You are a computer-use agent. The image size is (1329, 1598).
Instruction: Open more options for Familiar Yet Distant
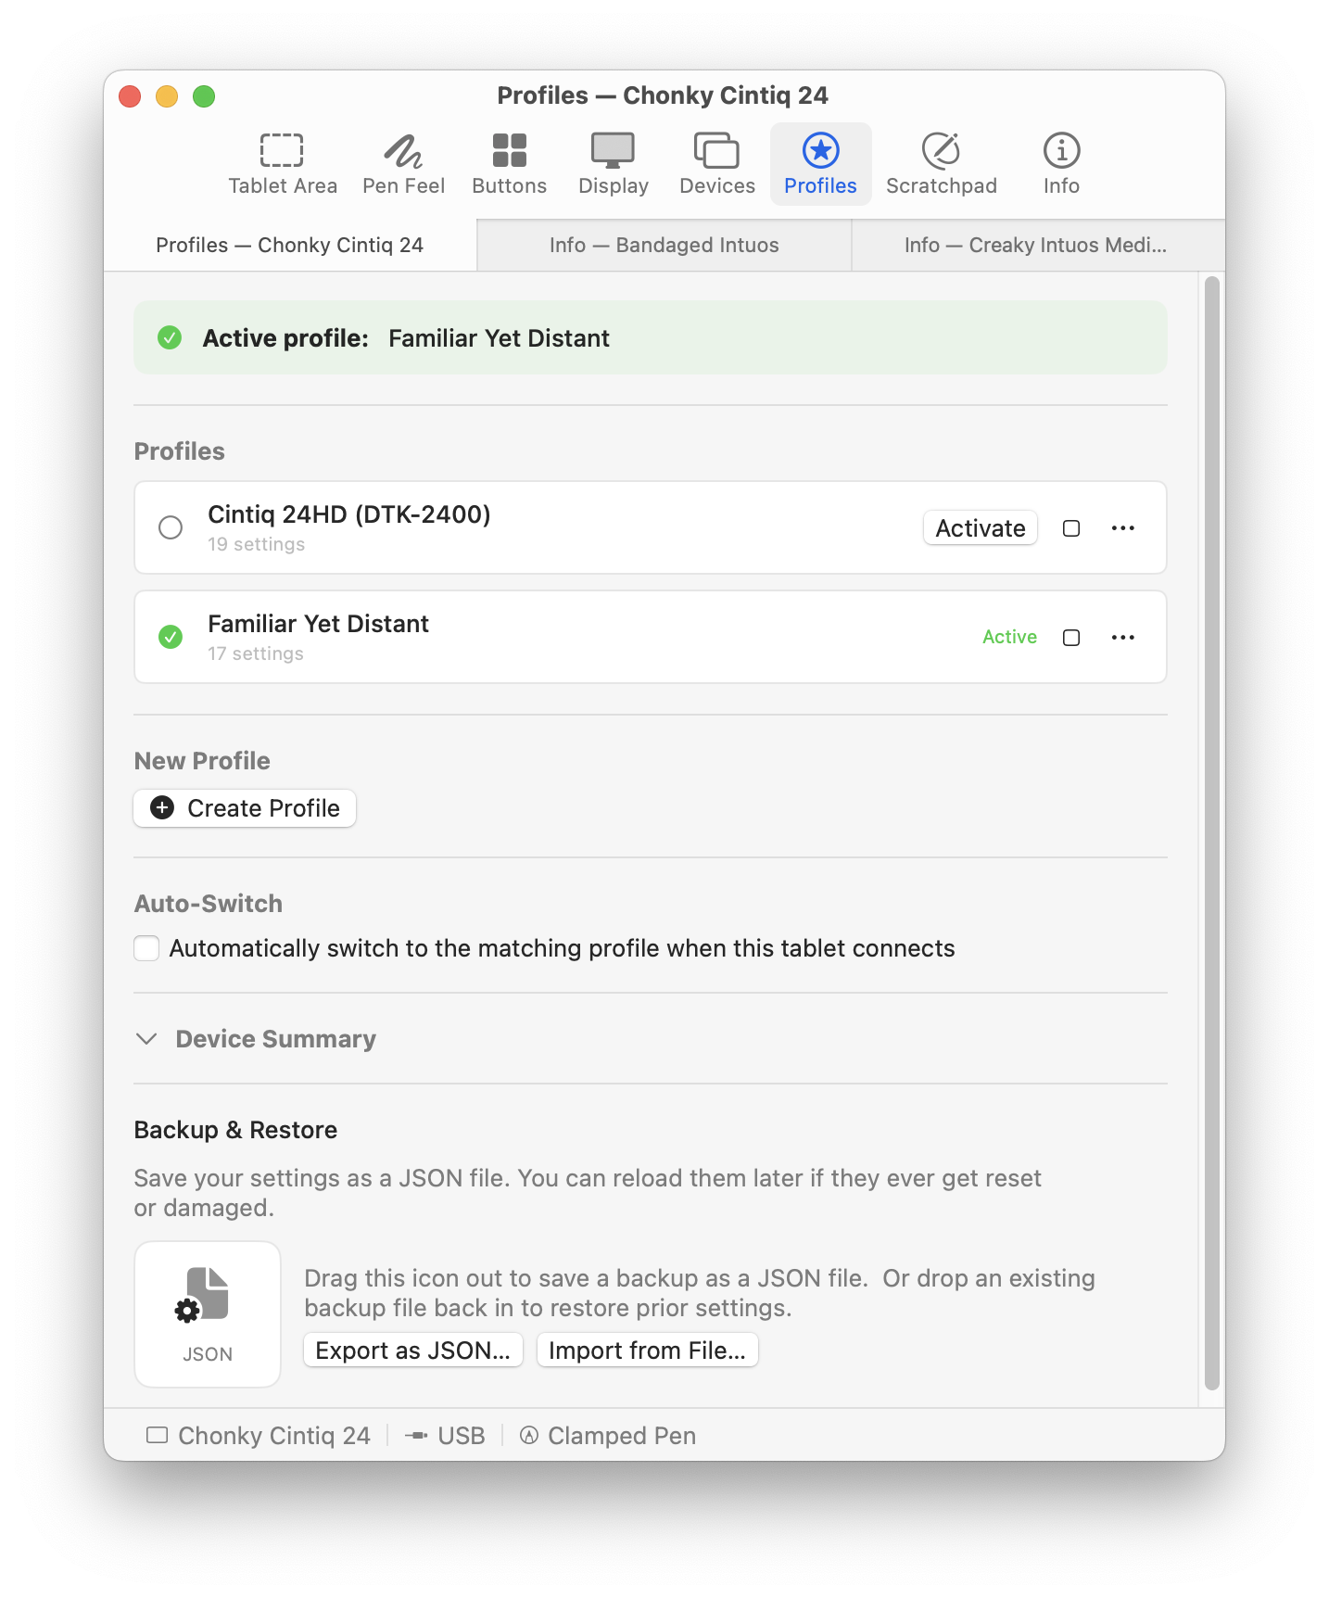tap(1123, 638)
